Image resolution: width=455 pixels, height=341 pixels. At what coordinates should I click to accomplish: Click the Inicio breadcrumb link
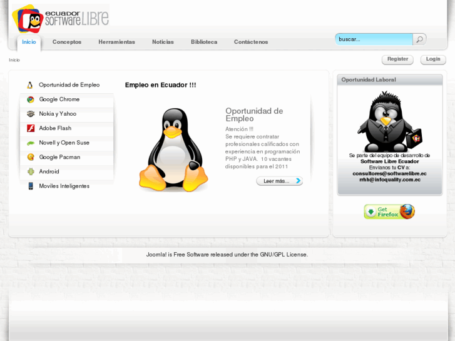14,60
